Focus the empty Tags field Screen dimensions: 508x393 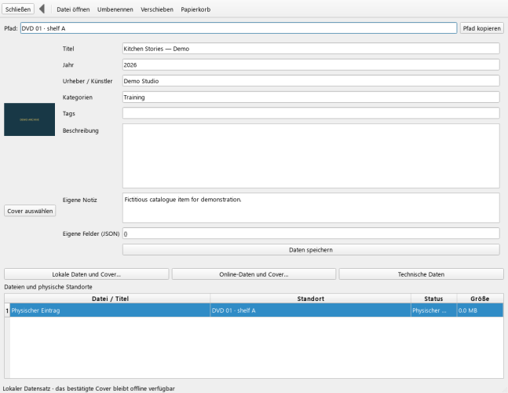pos(311,113)
